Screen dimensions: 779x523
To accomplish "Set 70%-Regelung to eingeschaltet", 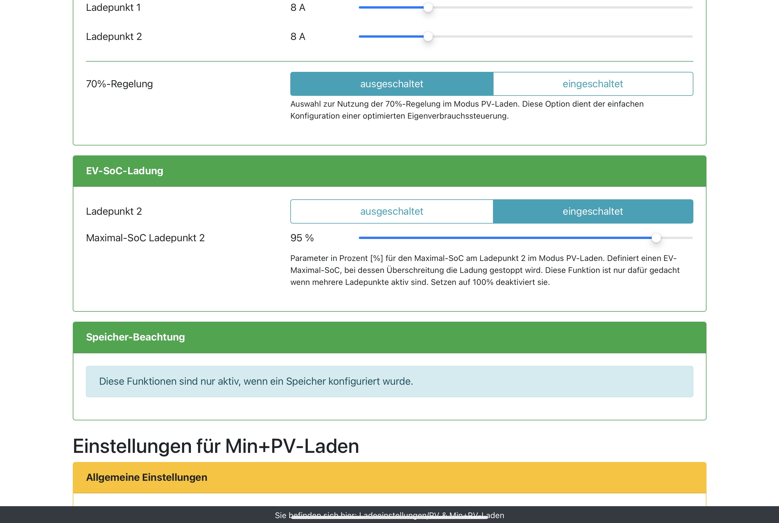I will pyautogui.click(x=592, y=84).
